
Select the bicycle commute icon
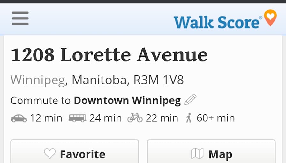coord(135,118)
